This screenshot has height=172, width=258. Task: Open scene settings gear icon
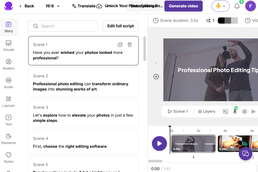(244, 112)
